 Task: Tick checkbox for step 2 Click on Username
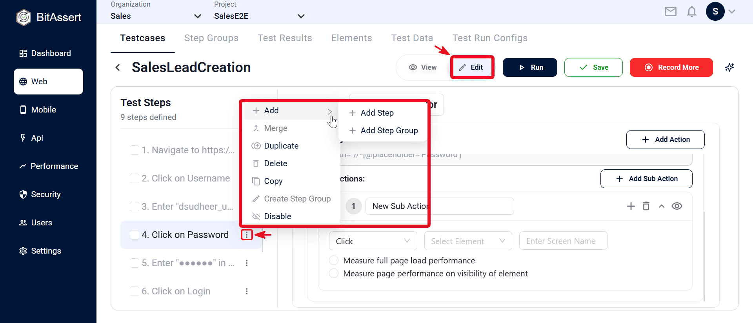click(x=135, y=178)
